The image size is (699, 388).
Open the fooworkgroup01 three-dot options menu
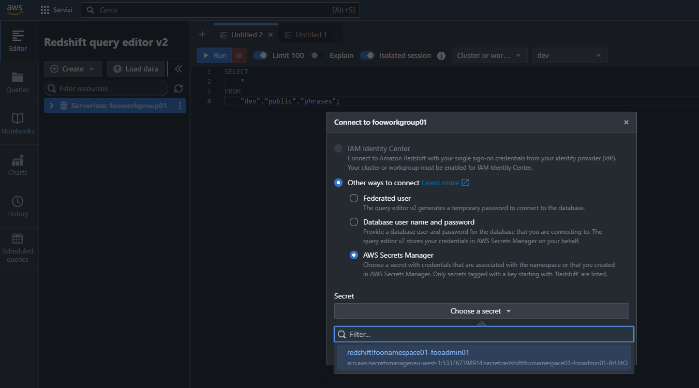tap(180, 106)
